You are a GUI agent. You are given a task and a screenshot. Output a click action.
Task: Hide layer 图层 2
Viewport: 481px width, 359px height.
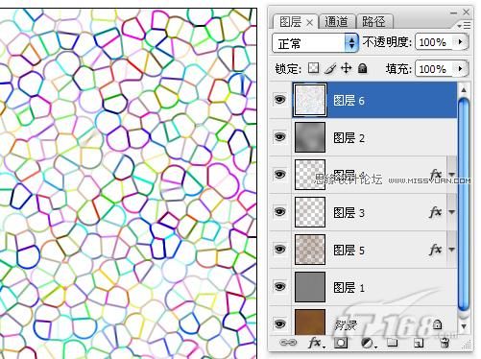279,137
